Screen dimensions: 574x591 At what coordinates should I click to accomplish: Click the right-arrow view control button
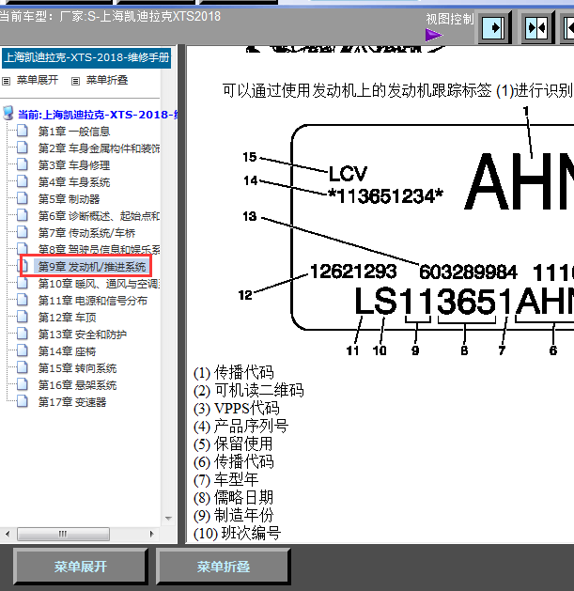494,27
